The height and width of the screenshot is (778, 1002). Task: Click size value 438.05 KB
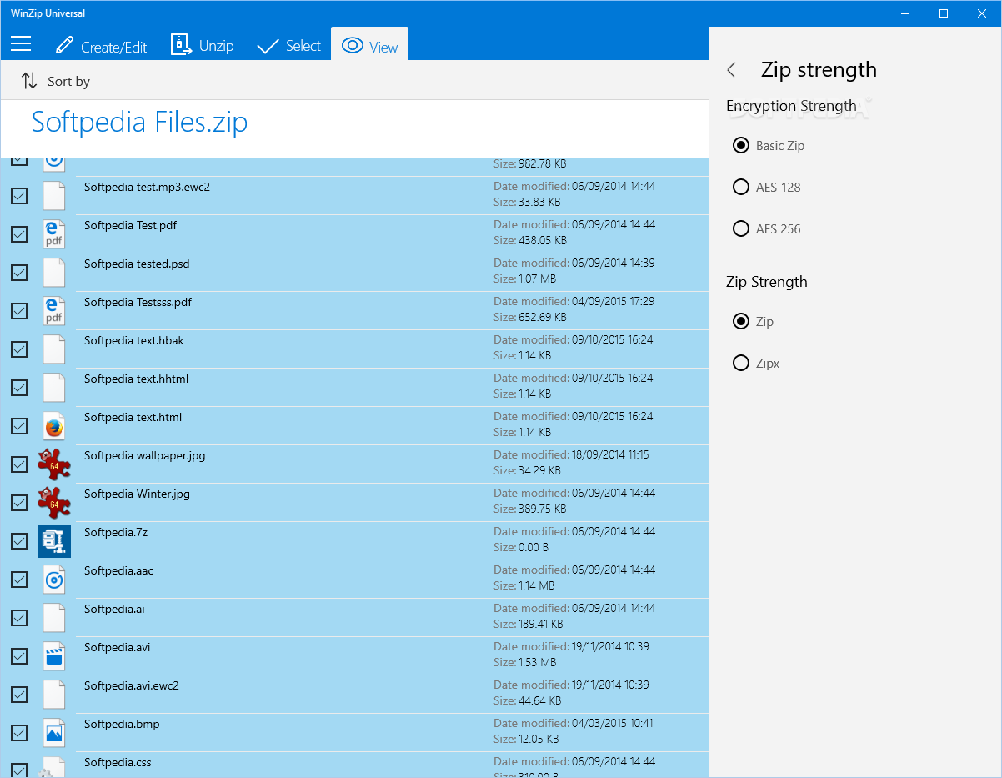[543, 240]
